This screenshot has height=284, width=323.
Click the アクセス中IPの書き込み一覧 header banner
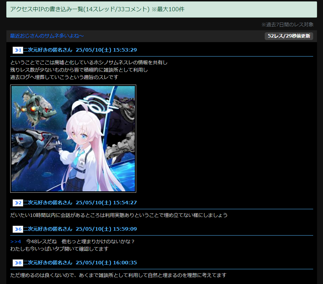tap(161, 9)
